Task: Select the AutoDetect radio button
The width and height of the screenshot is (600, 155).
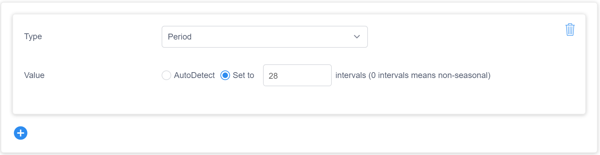Action: (x=166, y=75)
